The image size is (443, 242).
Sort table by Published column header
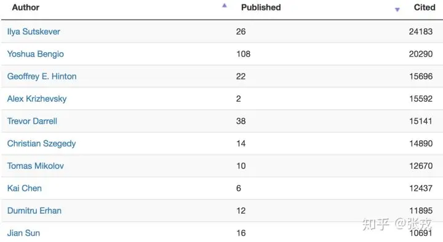(x=261, y=7)
